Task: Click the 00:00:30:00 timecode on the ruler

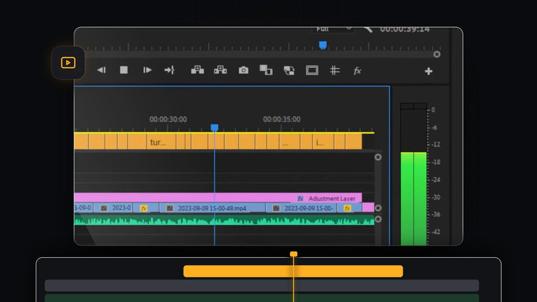Action: click(168, 119)
